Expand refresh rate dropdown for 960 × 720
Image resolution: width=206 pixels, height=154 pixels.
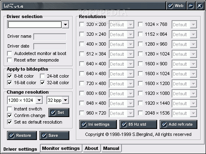pyautogui.click(x=130, y=113)
